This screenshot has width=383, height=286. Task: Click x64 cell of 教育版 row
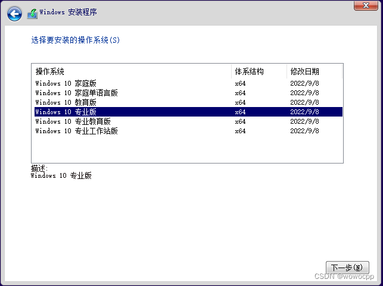(241, 102)
